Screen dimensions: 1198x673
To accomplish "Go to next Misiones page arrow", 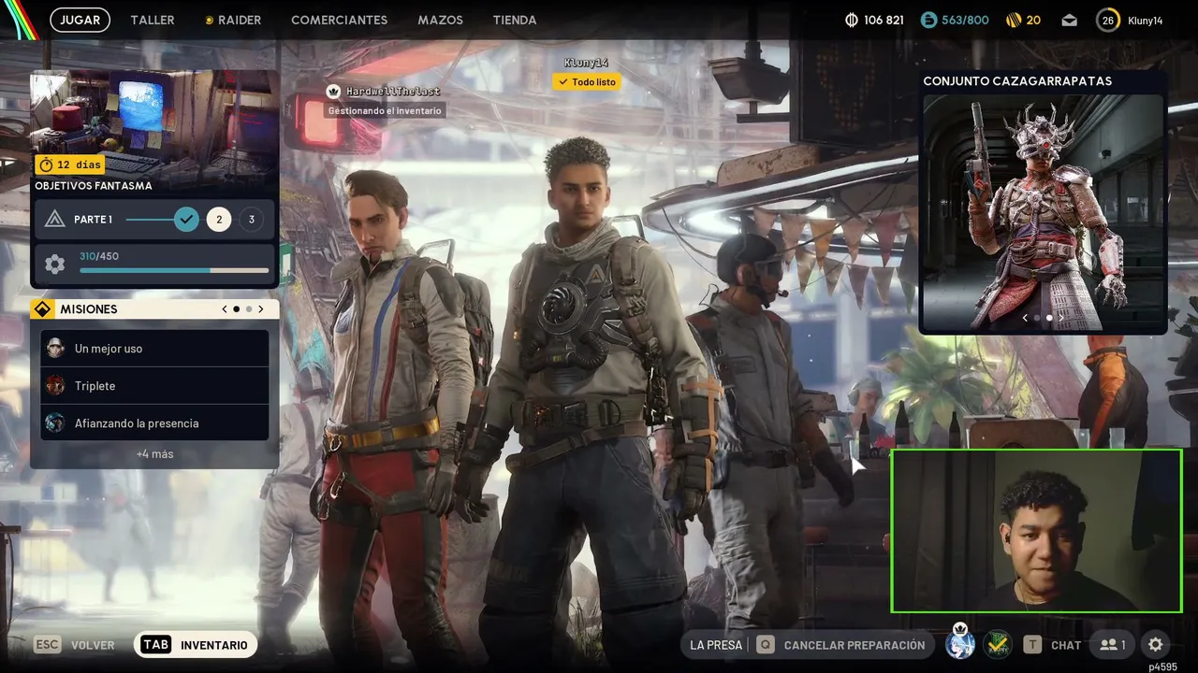I will tap(261, 309).
